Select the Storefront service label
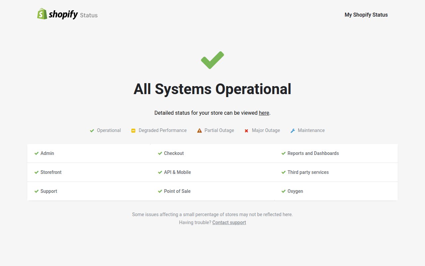The height and width of the screenshot is (266, 425). tap(51, 172)
